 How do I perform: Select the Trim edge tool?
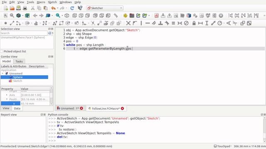click(x=93, y=23)
